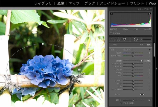The image size is (158, 107).
Task: Click the right handle of the radial ellipse
Action: 79,70
